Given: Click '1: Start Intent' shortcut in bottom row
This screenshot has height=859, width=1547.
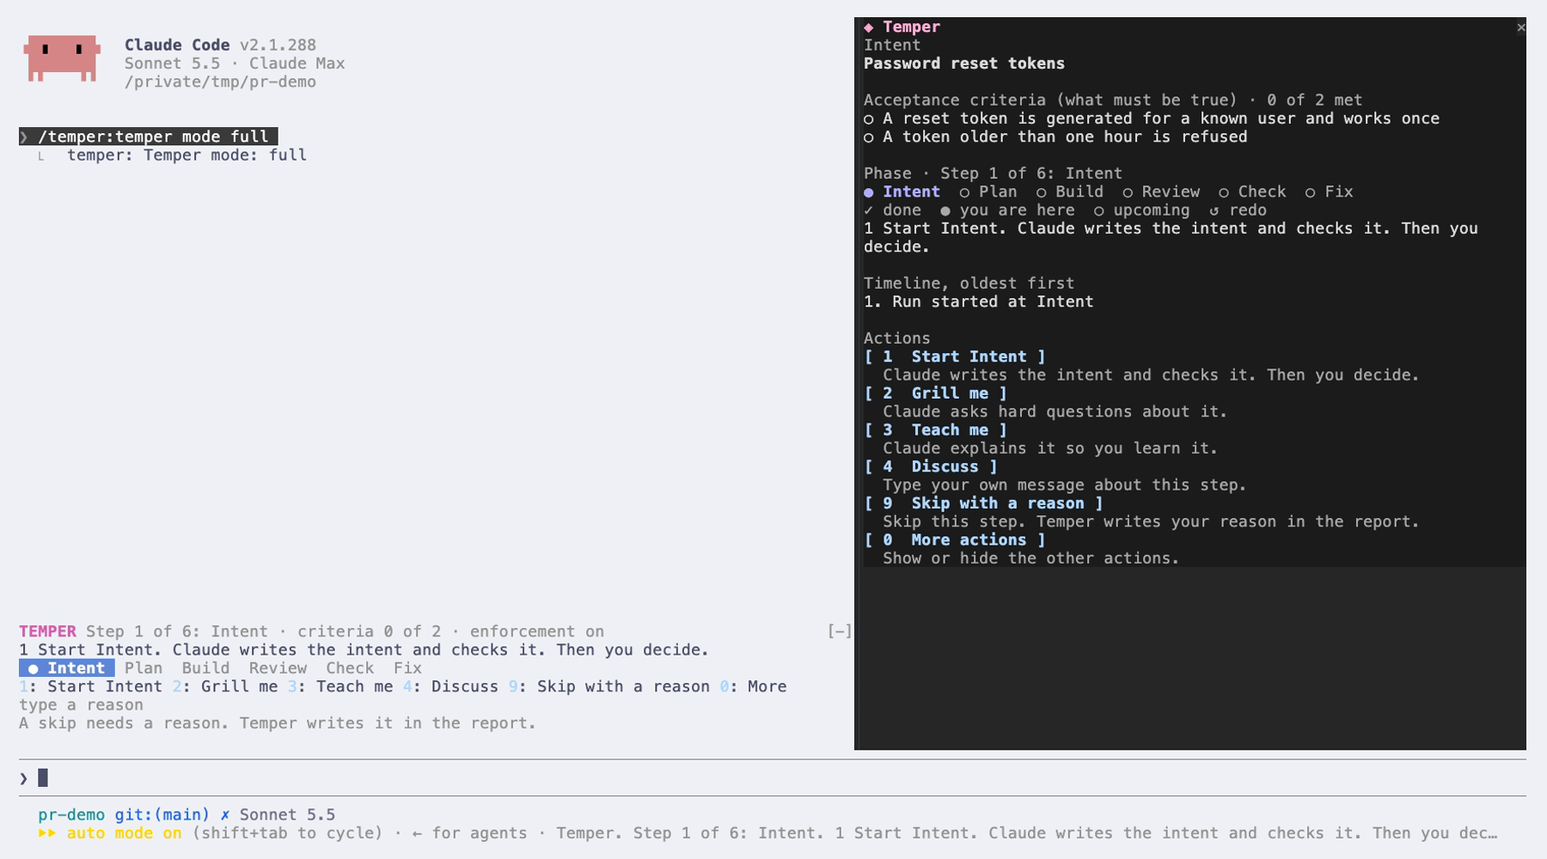Looking at the screenshot, I should pyautogui.click(x=90, y=686).
